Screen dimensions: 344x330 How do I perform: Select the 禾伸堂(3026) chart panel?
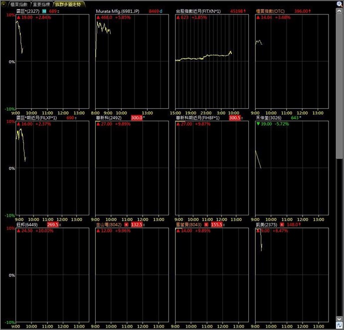tap(292, 168)
